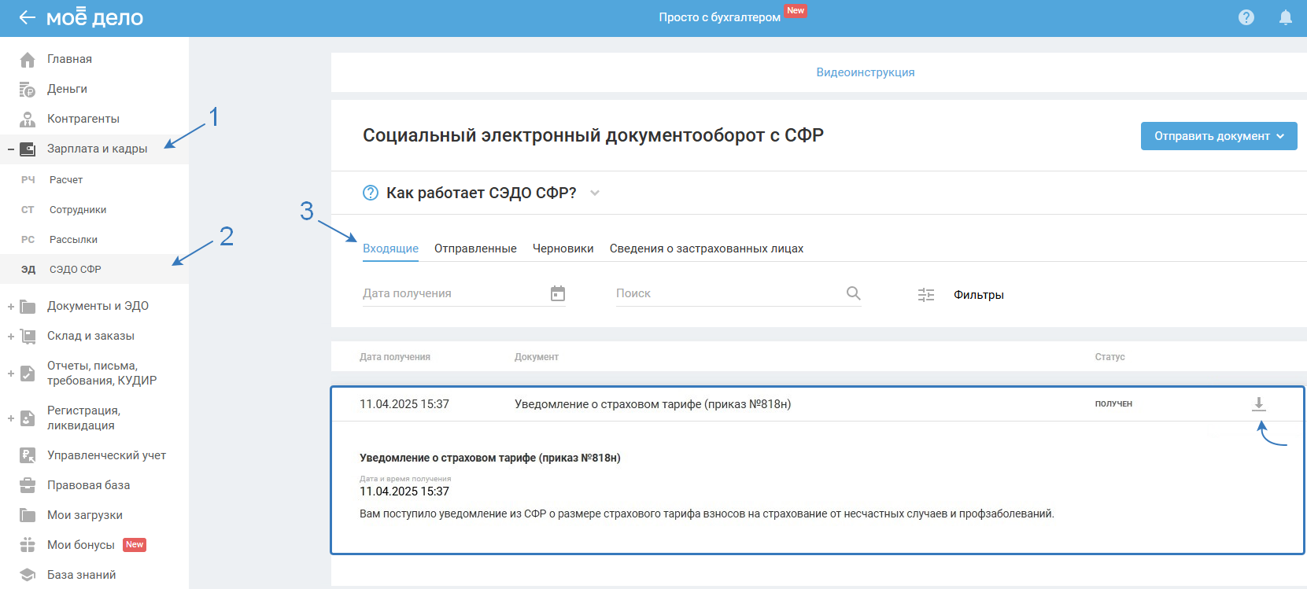Download the Уведомление о страховом тарифе document
Image resolution: width=1307 pixels, height=589 pixels.
1259,404
